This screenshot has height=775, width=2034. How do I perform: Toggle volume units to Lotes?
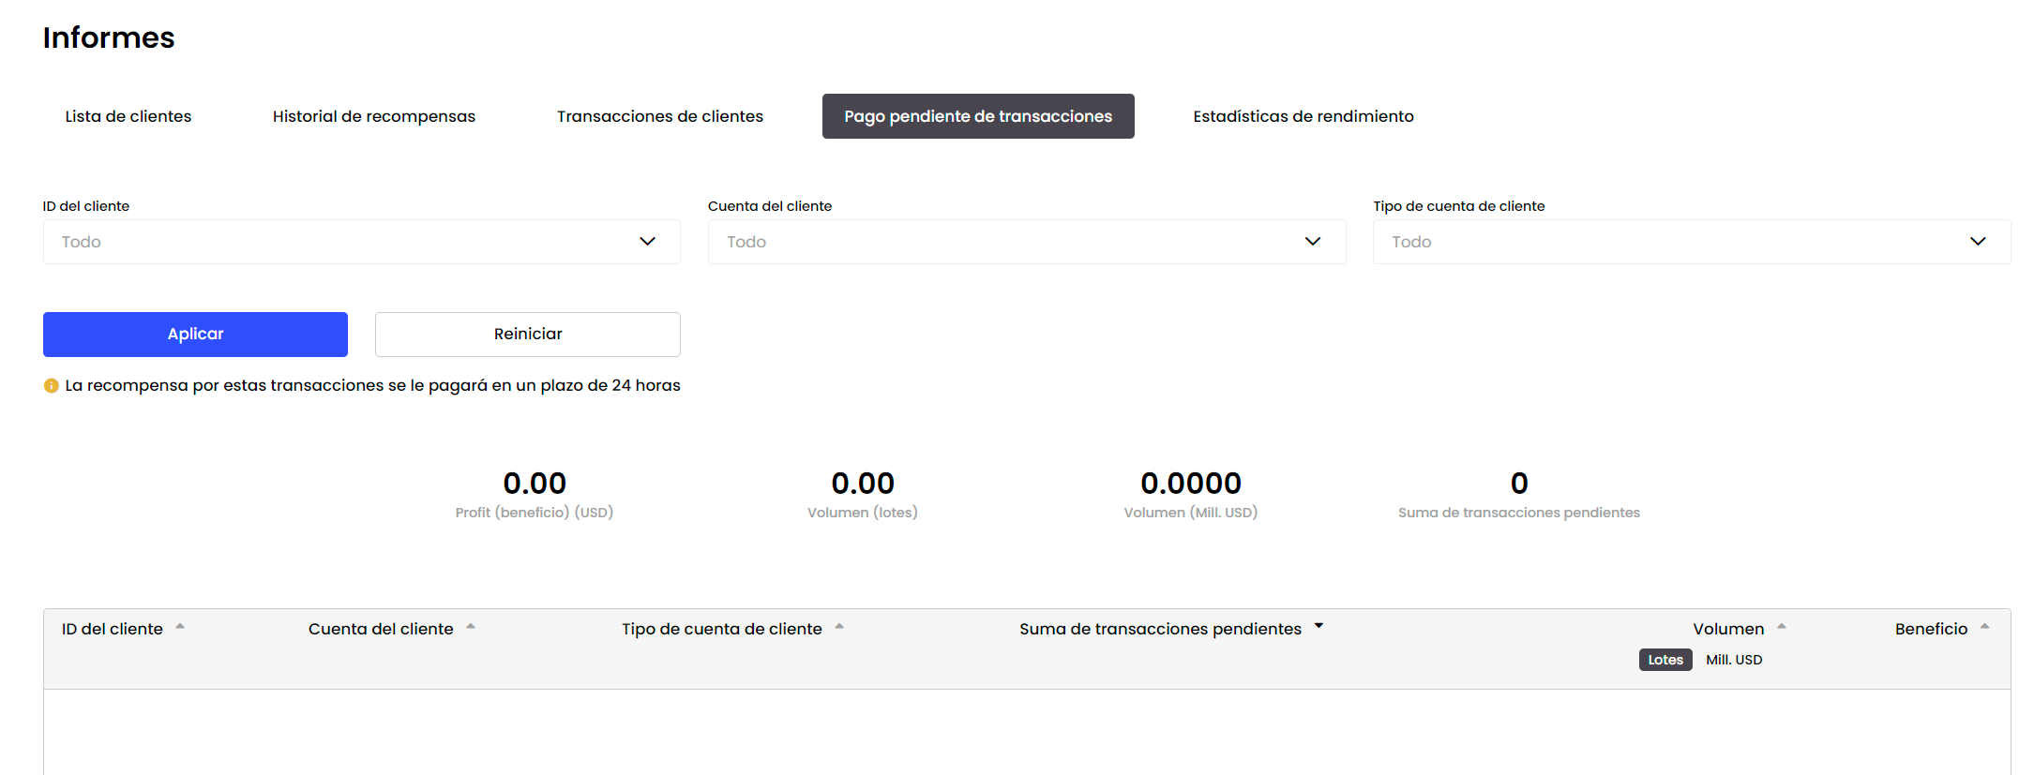click(1665, 660)
